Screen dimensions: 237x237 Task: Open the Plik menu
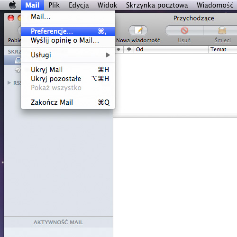pos(54,5)
